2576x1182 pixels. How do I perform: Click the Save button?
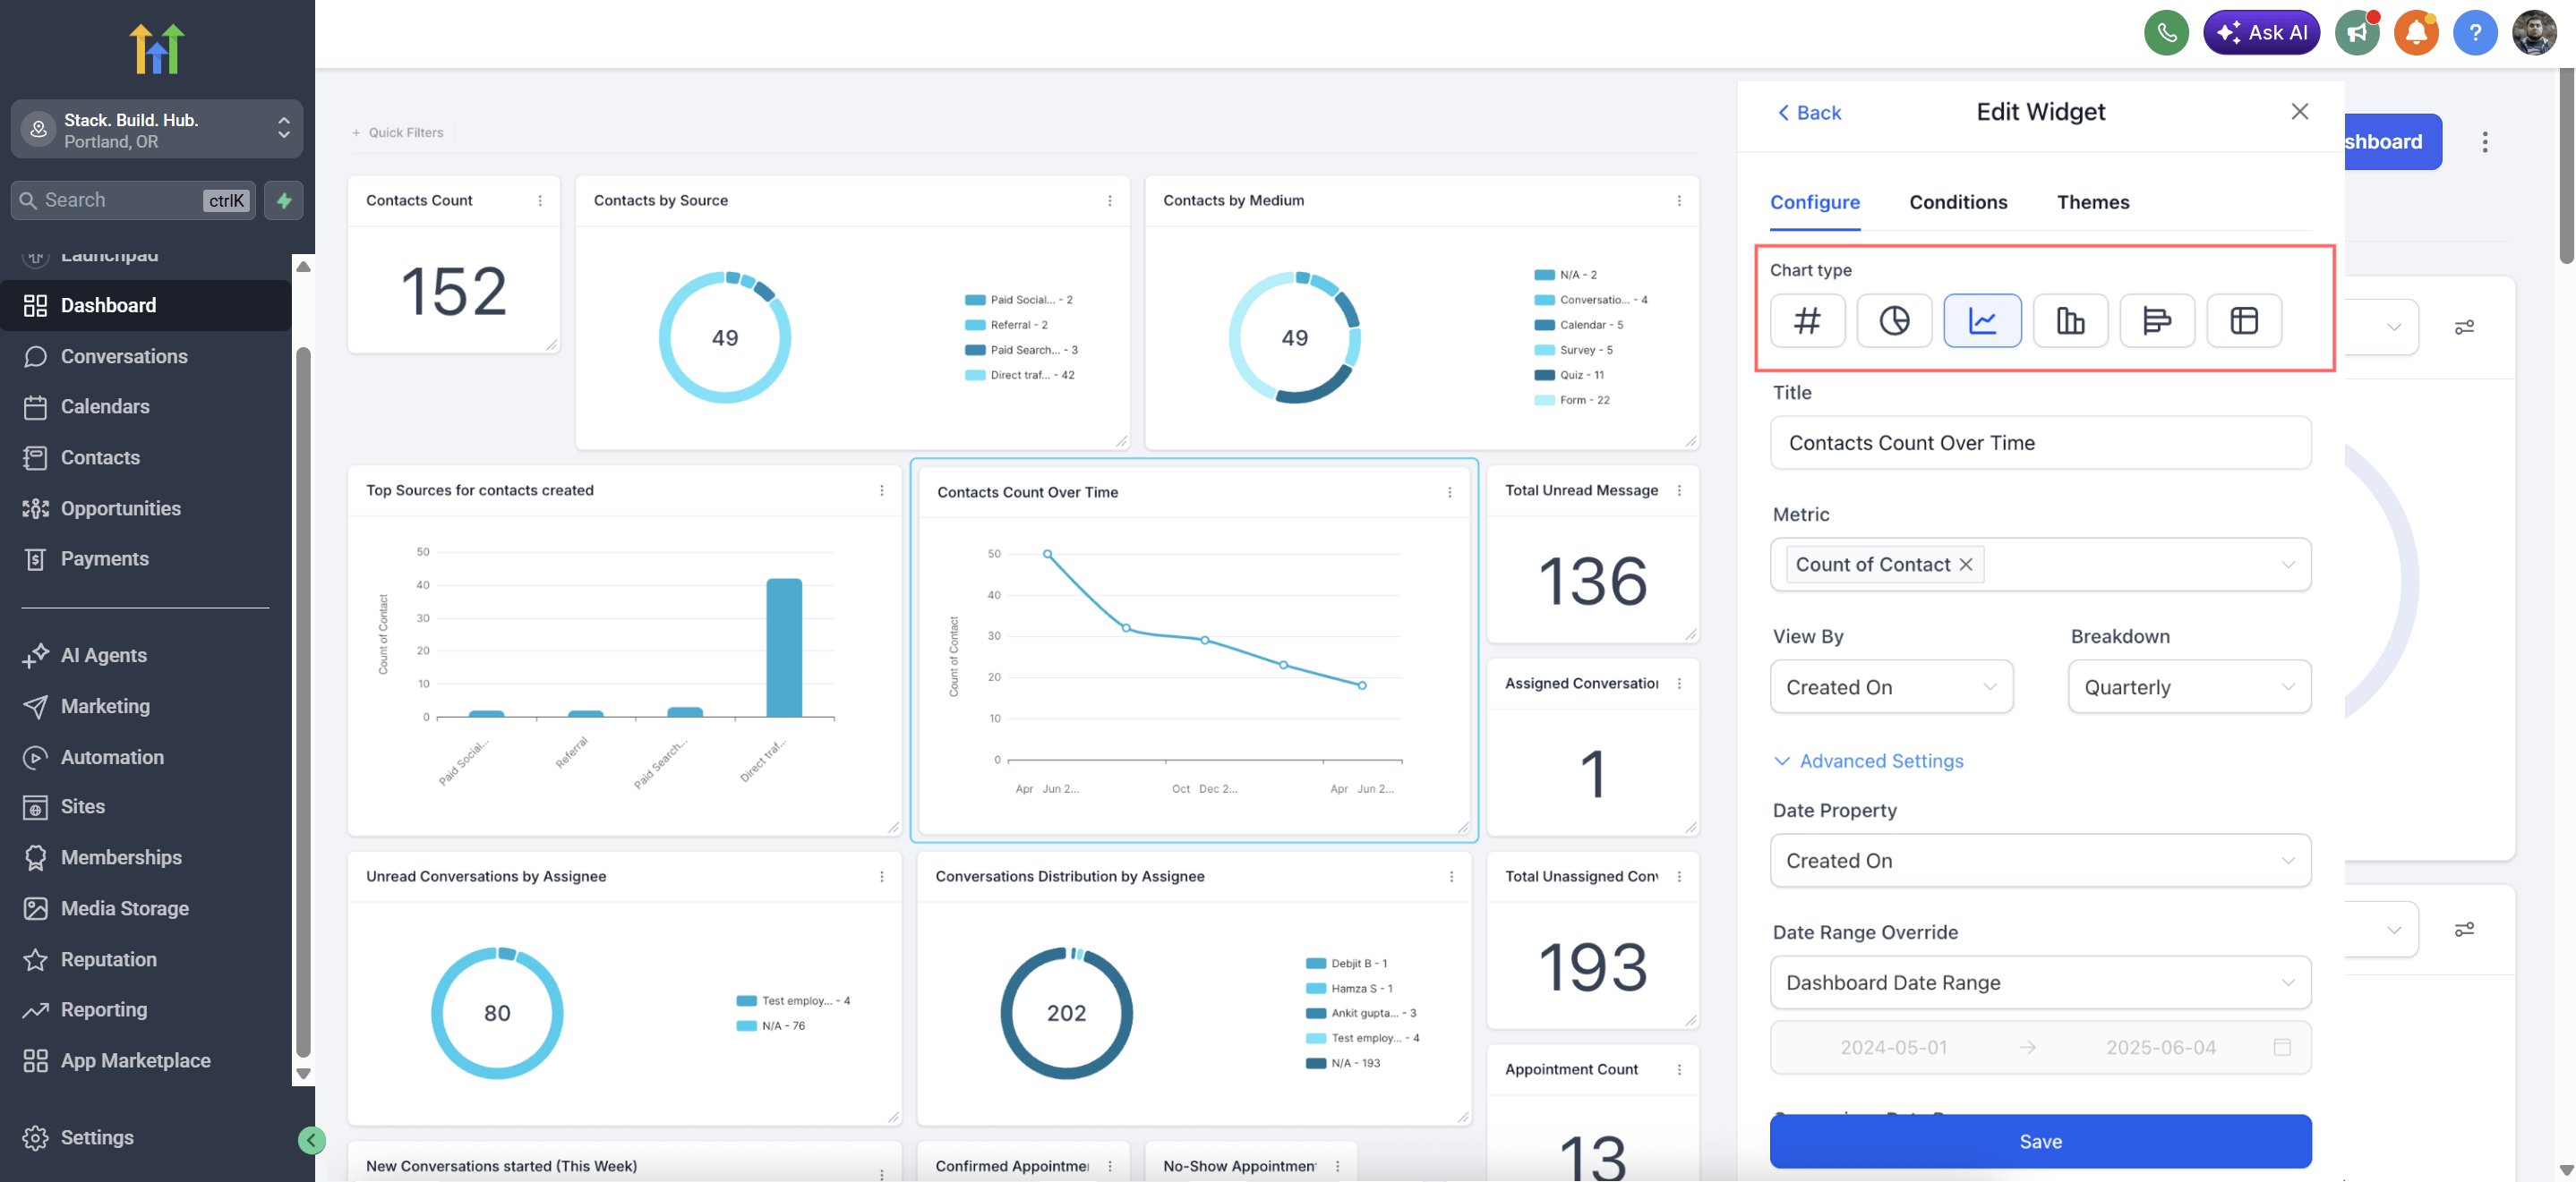(2040, 1141)
